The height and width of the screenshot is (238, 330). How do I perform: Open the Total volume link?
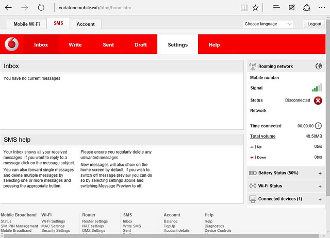pos(262,137)
